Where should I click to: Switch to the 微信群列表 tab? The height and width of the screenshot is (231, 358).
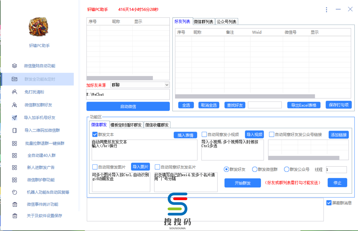pyautogui.click(x=204, y=22)
